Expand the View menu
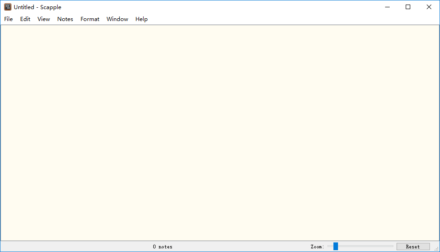This screenshot has height=252, width=440. coord(44,19)
